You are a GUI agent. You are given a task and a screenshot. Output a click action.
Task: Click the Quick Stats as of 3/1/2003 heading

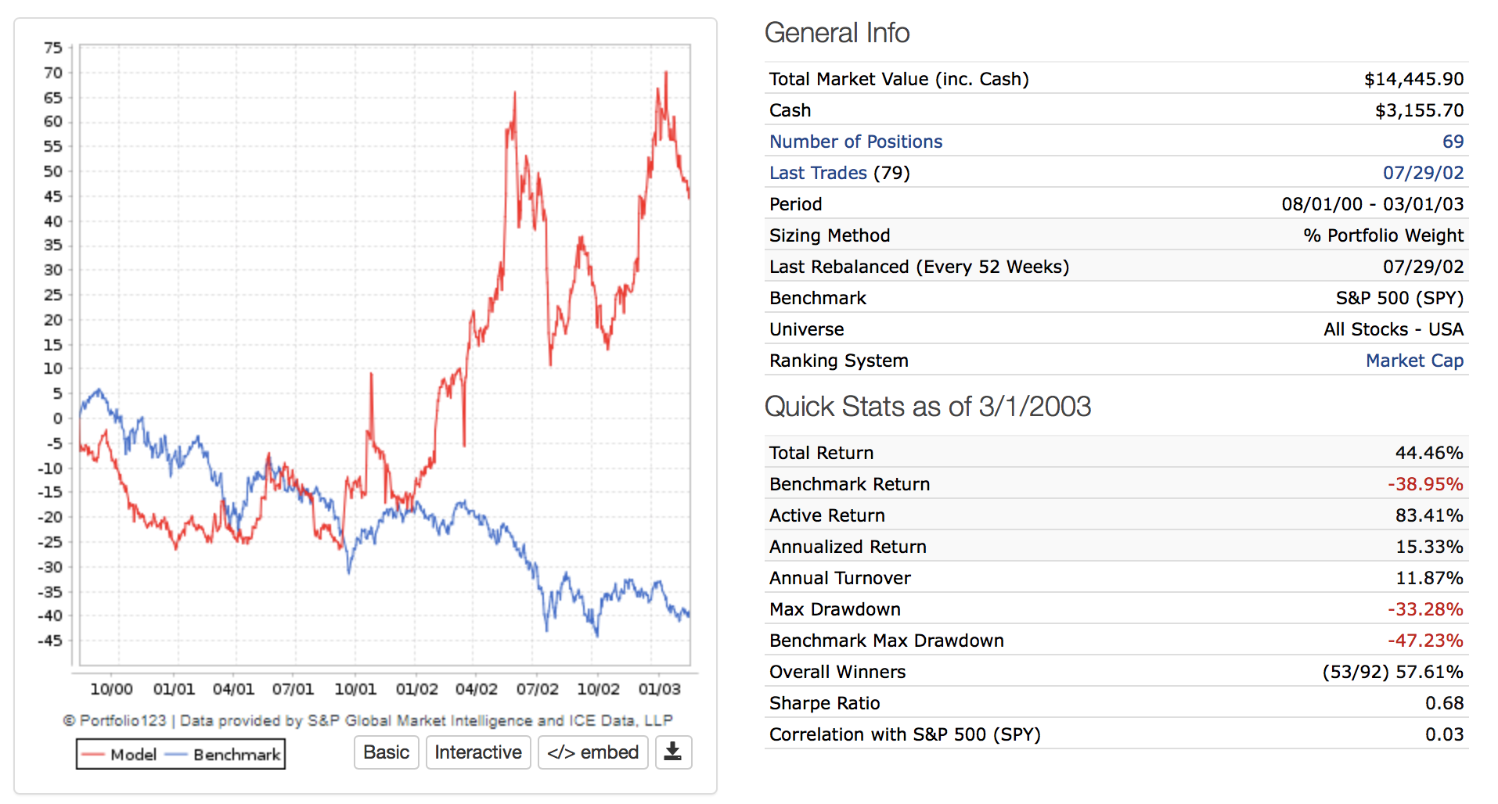(927, 407)
